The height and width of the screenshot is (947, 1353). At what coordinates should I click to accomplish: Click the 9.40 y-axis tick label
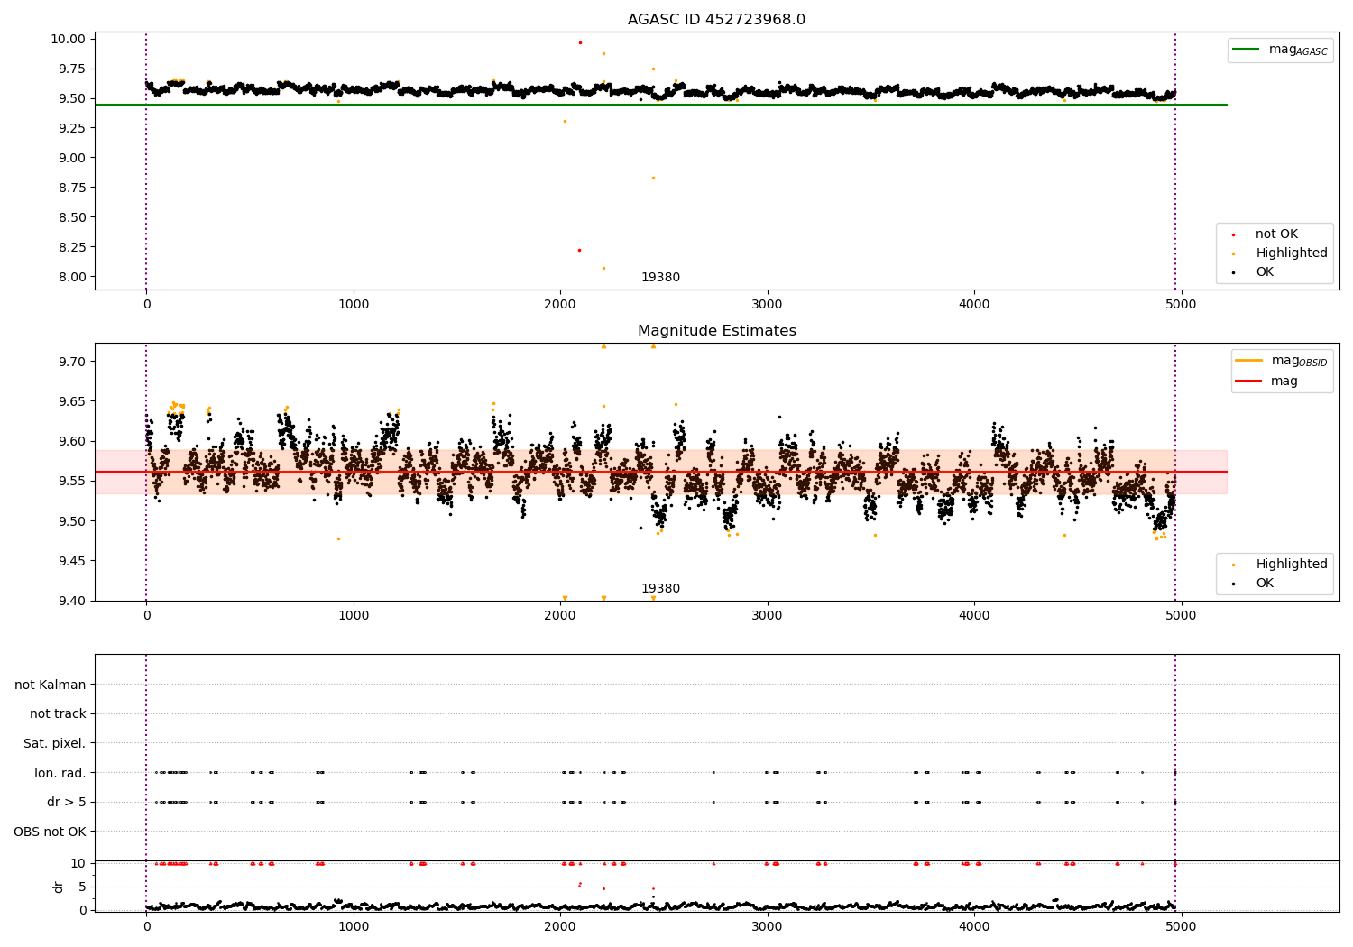click(x=71, y=601)
